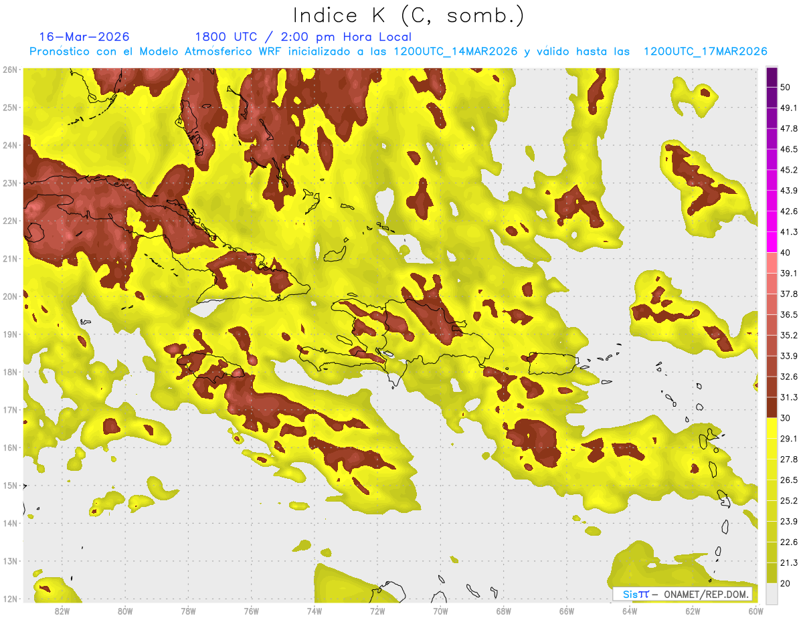Click the latitude label '12N'
This screenshot has width=803, height=620.
pyautogui.click(x=10, y=599)
